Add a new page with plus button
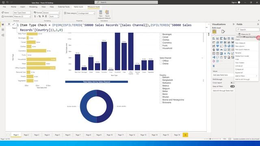 point(185,135)
